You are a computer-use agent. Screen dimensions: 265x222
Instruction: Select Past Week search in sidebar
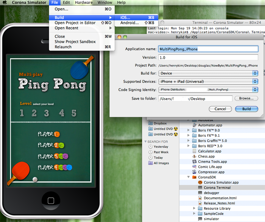(x=161, y=152)
